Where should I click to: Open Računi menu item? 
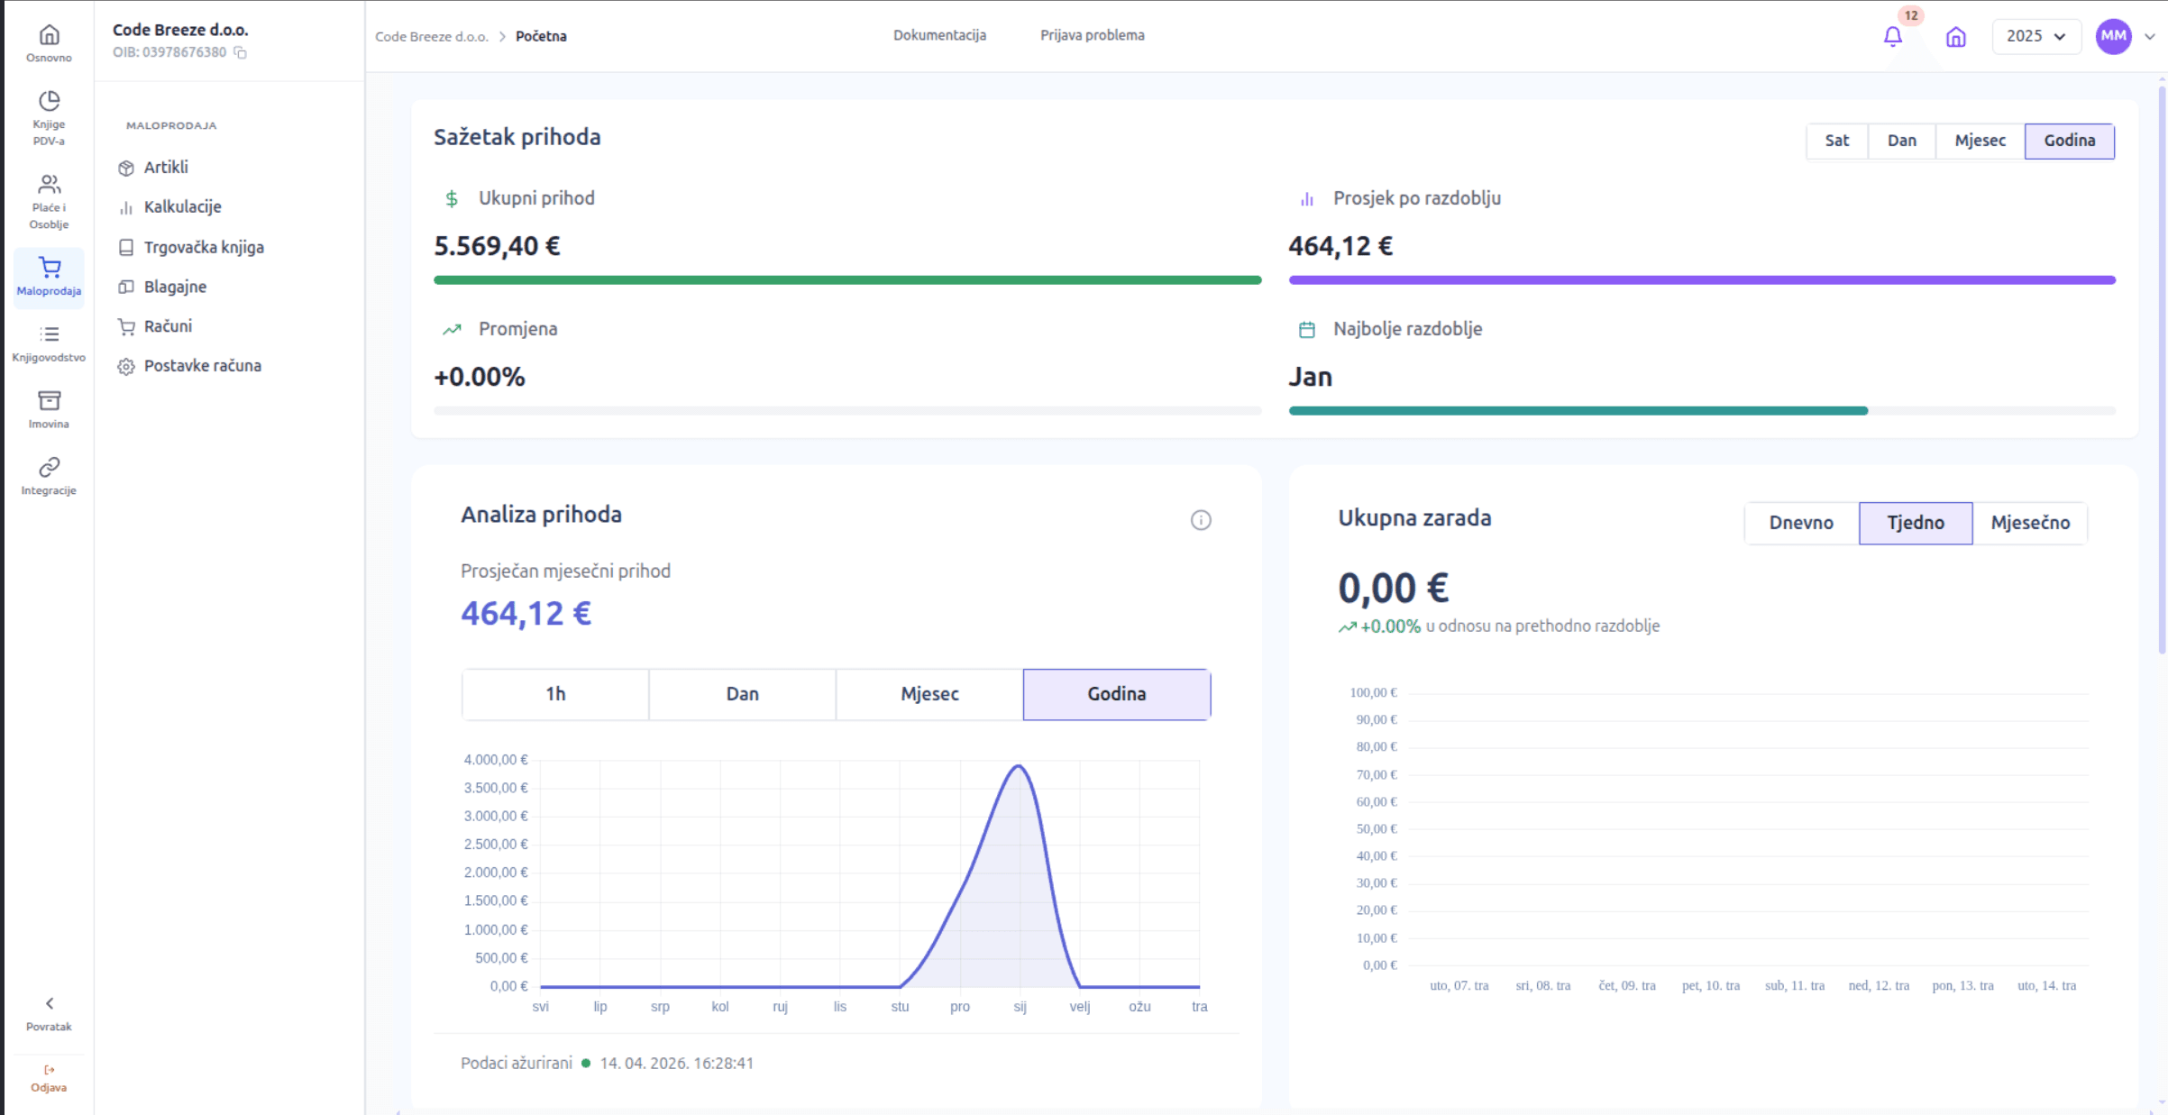tap(168, 326)
